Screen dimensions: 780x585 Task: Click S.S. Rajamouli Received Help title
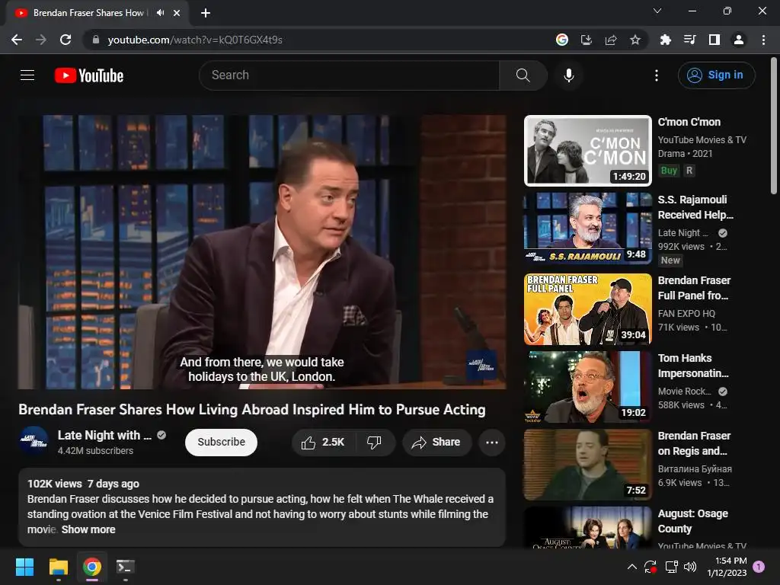coord(695,207)
